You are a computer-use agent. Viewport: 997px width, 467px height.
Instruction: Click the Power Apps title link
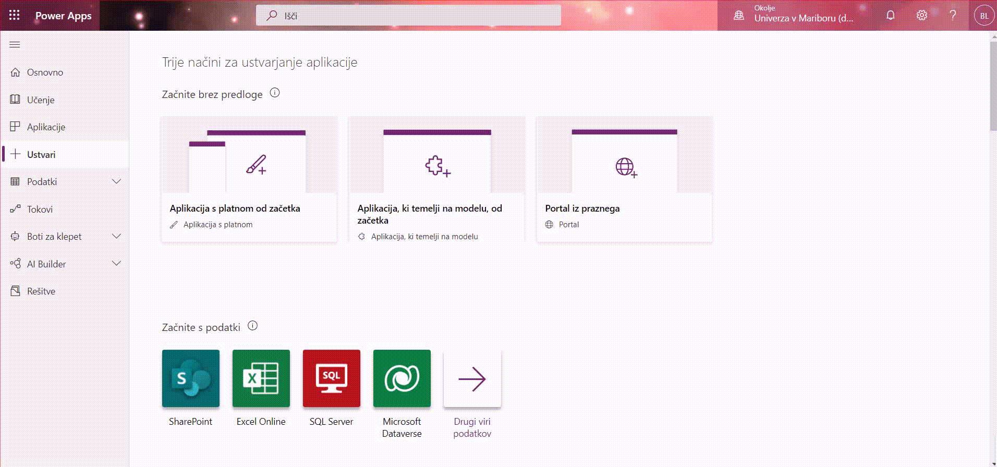tap(63, 16)
